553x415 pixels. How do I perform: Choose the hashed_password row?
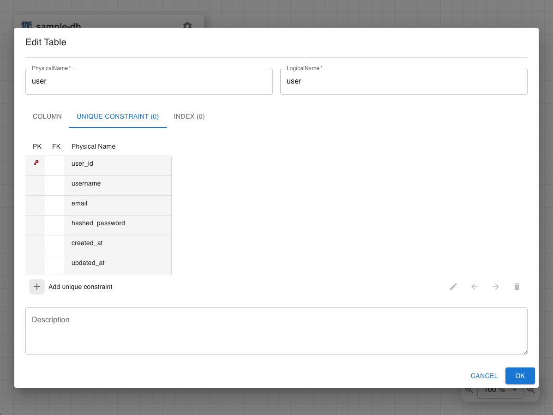[98, 225]
